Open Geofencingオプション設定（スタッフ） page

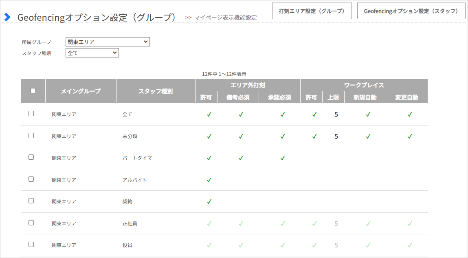tap(411, 11)
